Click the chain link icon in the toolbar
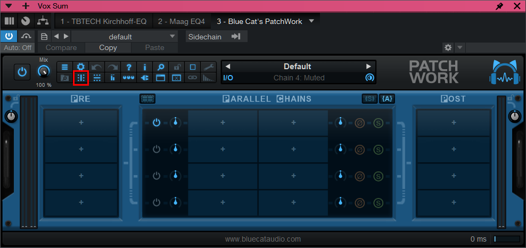The width and height of the screenshot is (526, 248). [193, 78]
